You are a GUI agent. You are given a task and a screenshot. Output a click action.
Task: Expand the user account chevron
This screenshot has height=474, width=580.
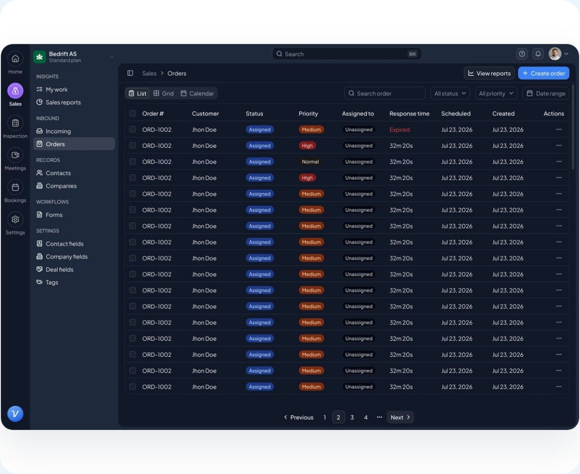click(566, 54)
